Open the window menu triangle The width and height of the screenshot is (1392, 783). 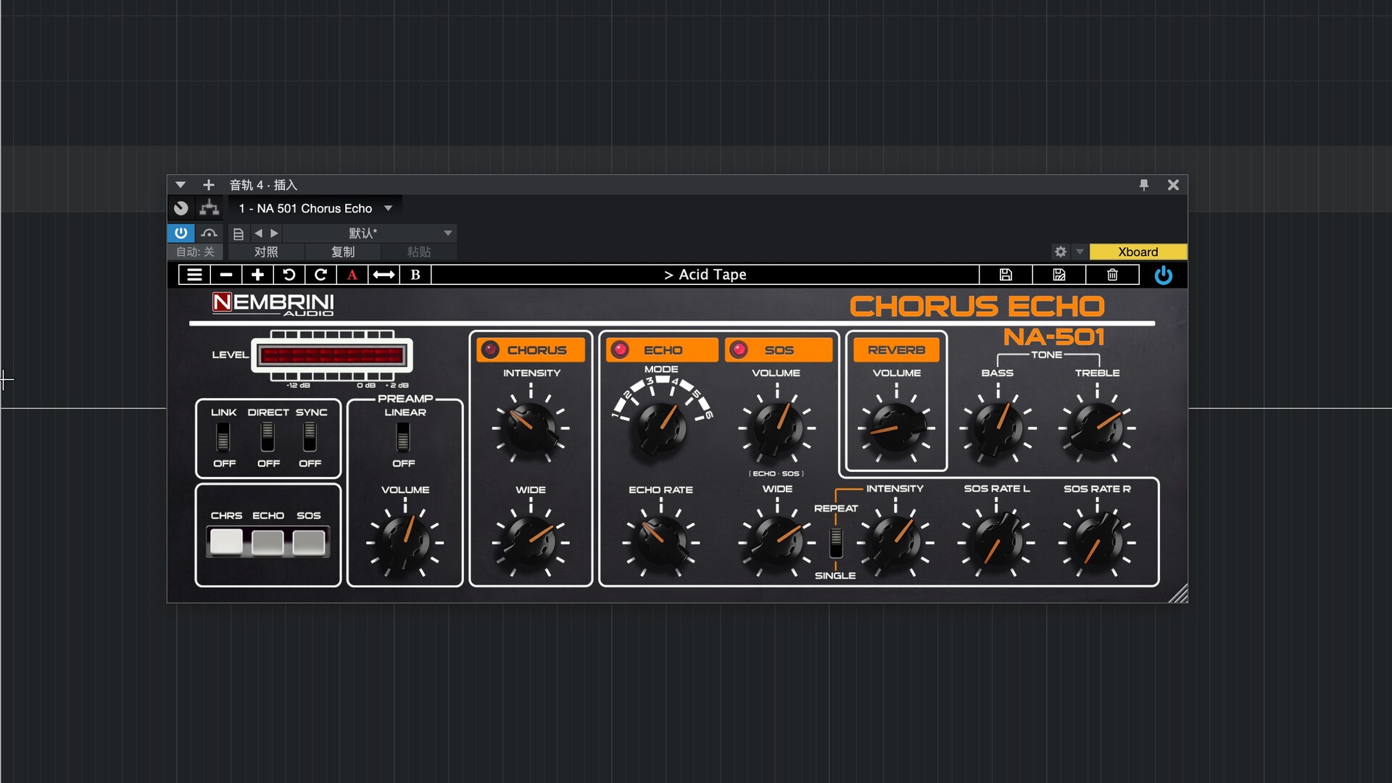(x=181, y=185)
